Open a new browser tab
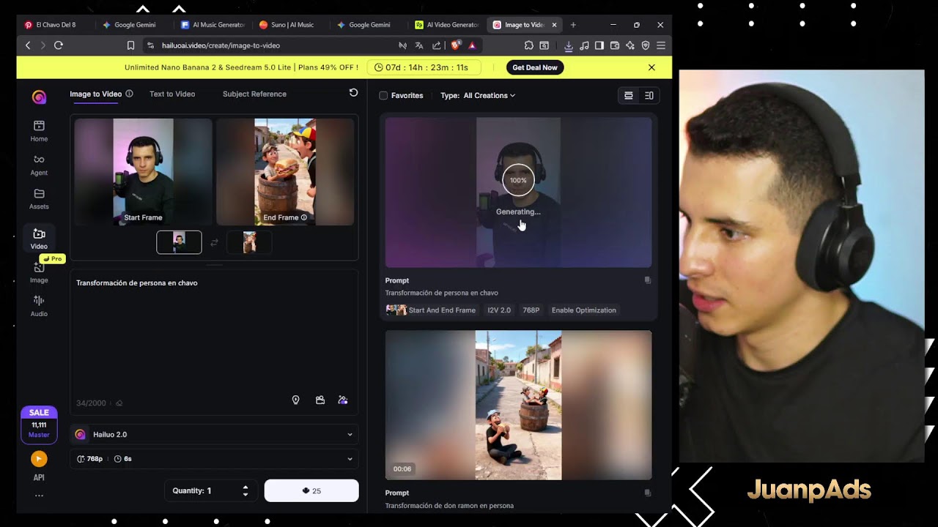 click(x=573, y=25)
